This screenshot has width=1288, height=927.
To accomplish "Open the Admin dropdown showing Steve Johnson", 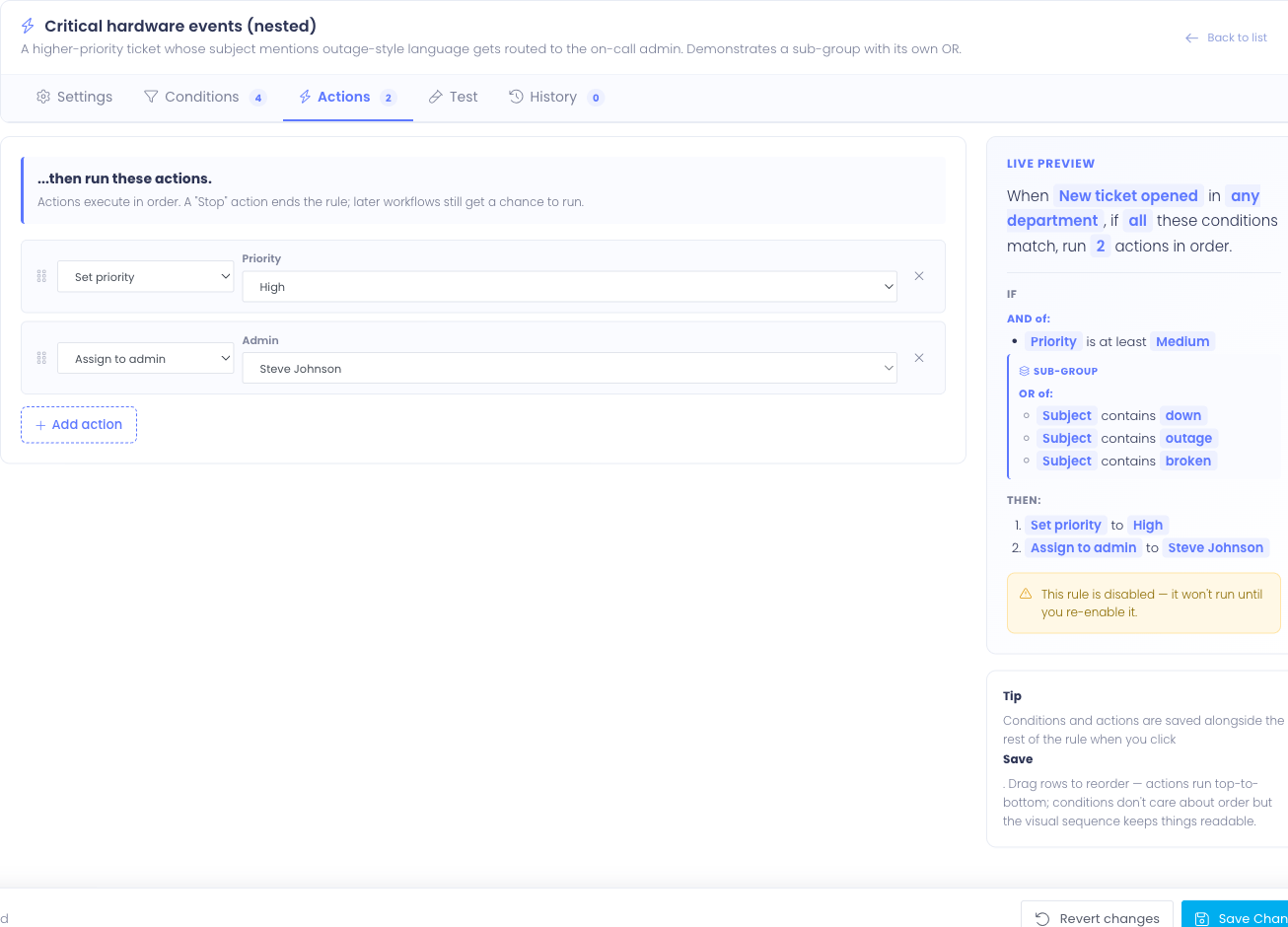I will click(570, 369).
